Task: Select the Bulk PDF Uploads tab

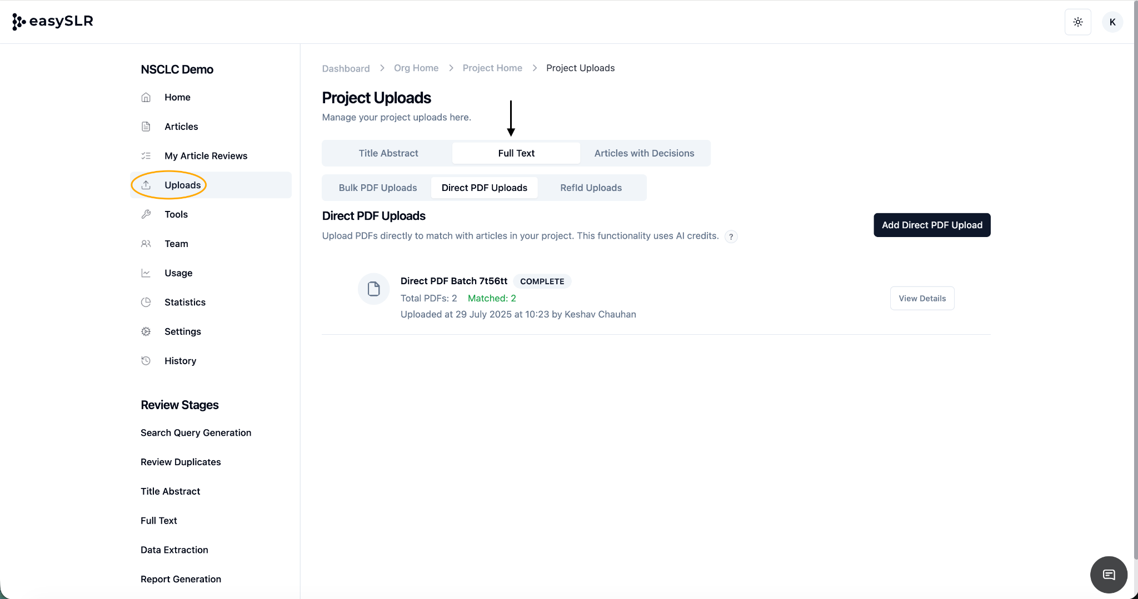Action: pos(377,188)
